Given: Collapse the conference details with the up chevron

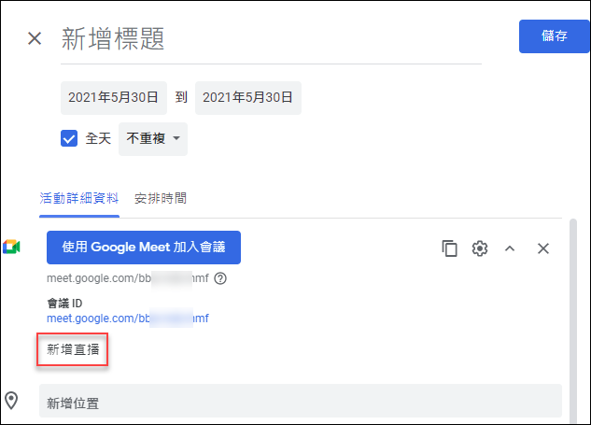Looking at the screenshot, I should coord(510,248).
